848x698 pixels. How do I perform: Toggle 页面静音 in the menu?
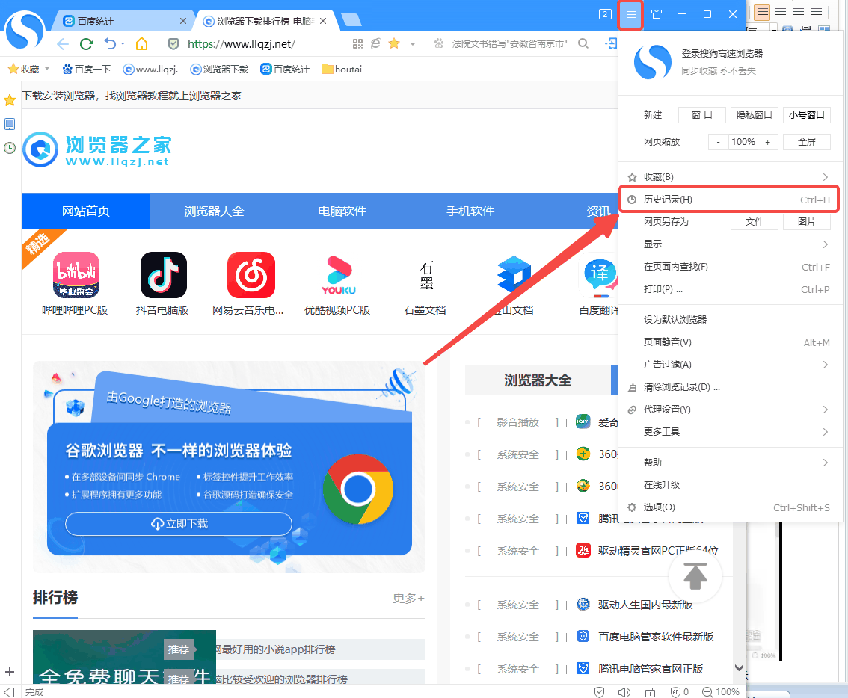[x=667, y=342]
